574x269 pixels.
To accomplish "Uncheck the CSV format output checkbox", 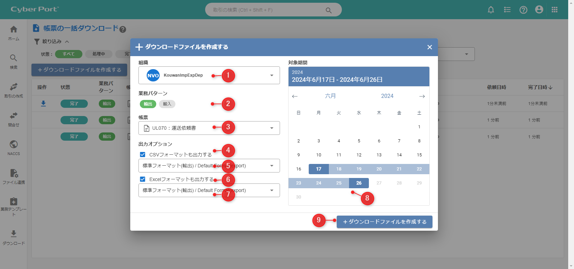I will click(x=143, y=155).
